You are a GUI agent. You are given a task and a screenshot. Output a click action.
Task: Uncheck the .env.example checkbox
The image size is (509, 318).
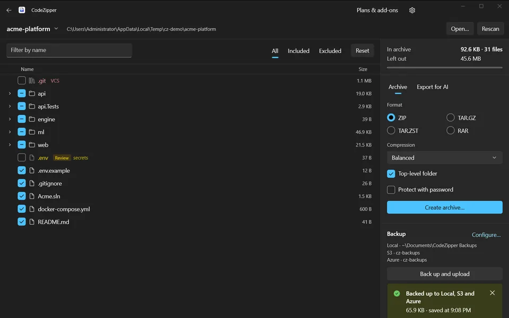[21, 170]
